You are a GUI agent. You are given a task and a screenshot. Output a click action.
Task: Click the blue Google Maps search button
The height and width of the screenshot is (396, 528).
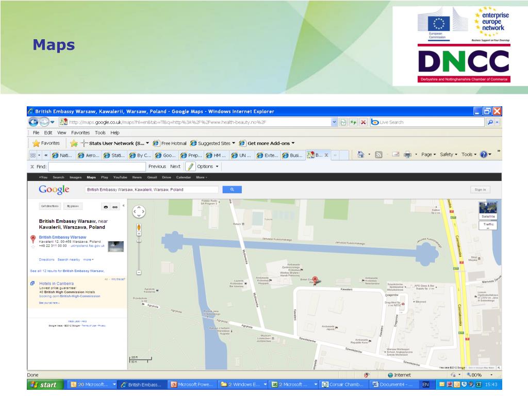coord(232,190)
